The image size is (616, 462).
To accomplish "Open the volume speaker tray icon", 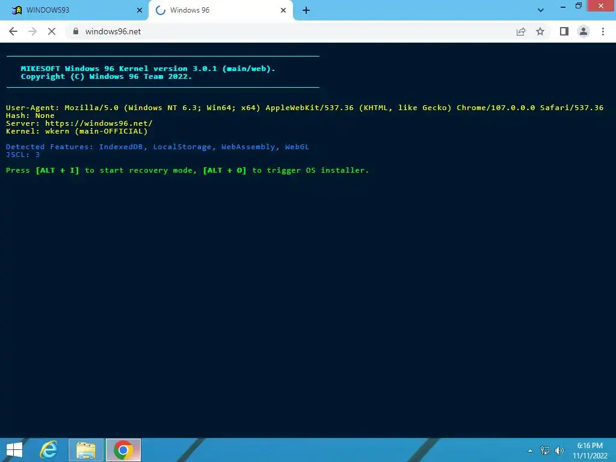I will [x=559, y=451].
